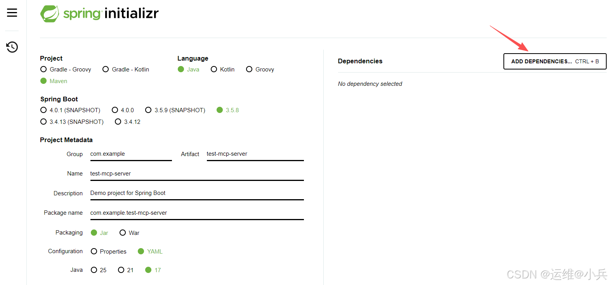Click the 'No dependency selected' text
Viewport: 609px width, 285px height.
(370, 84)
